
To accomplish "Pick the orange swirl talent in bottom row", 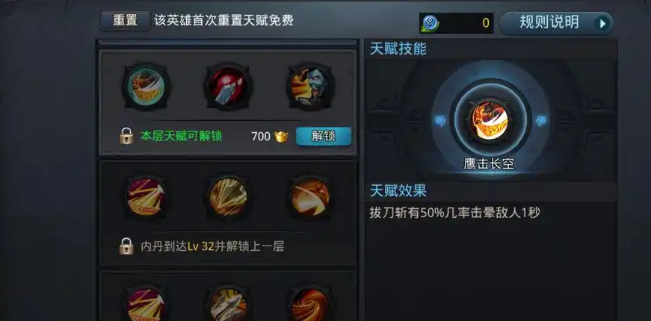I will tap(310, 304).
